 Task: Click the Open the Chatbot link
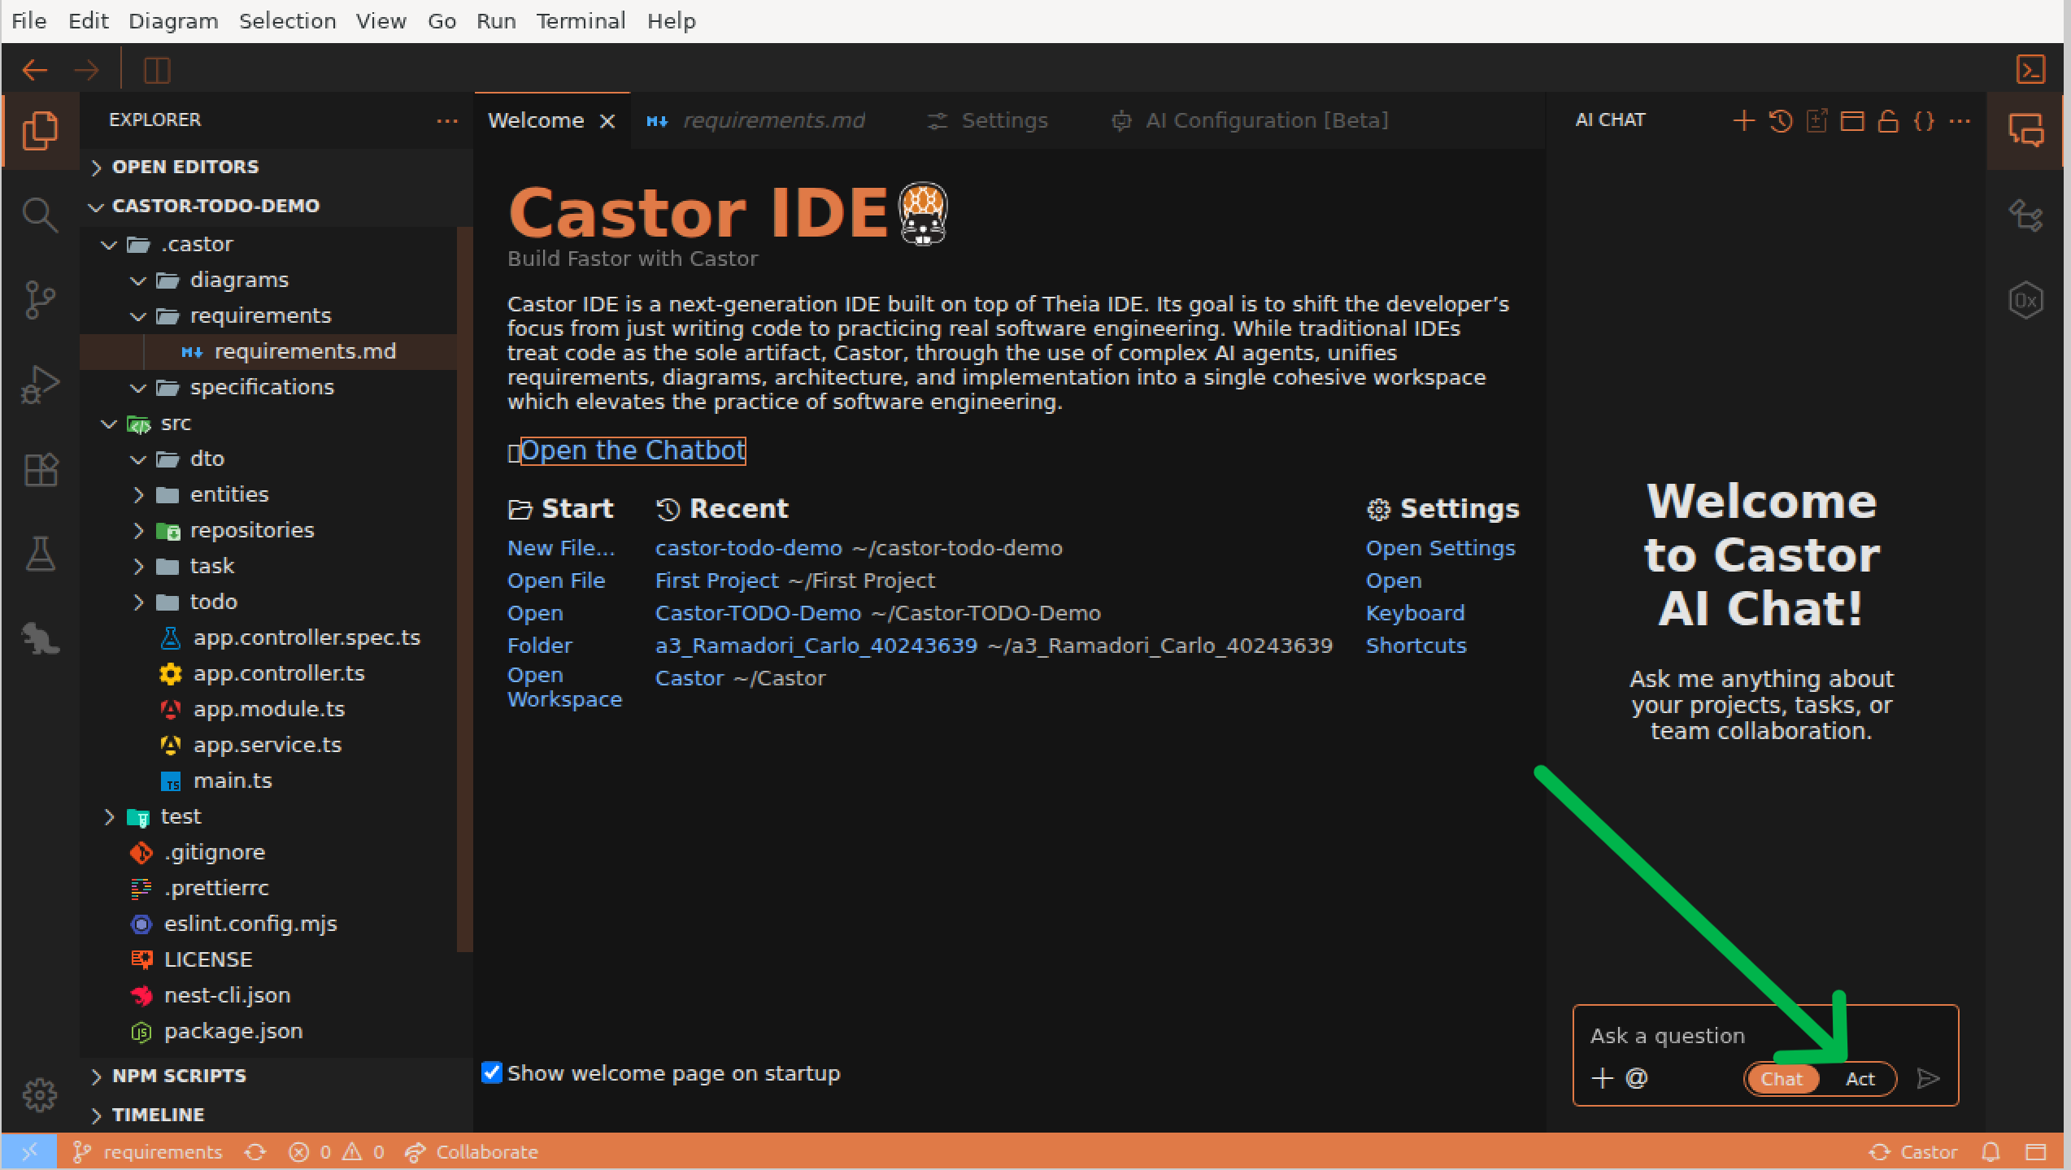[x=633, y=450]
